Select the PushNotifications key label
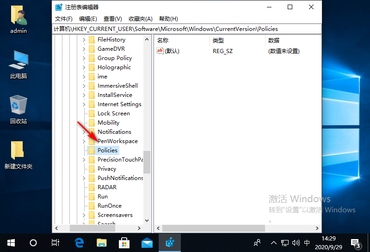 click(120, 178)
